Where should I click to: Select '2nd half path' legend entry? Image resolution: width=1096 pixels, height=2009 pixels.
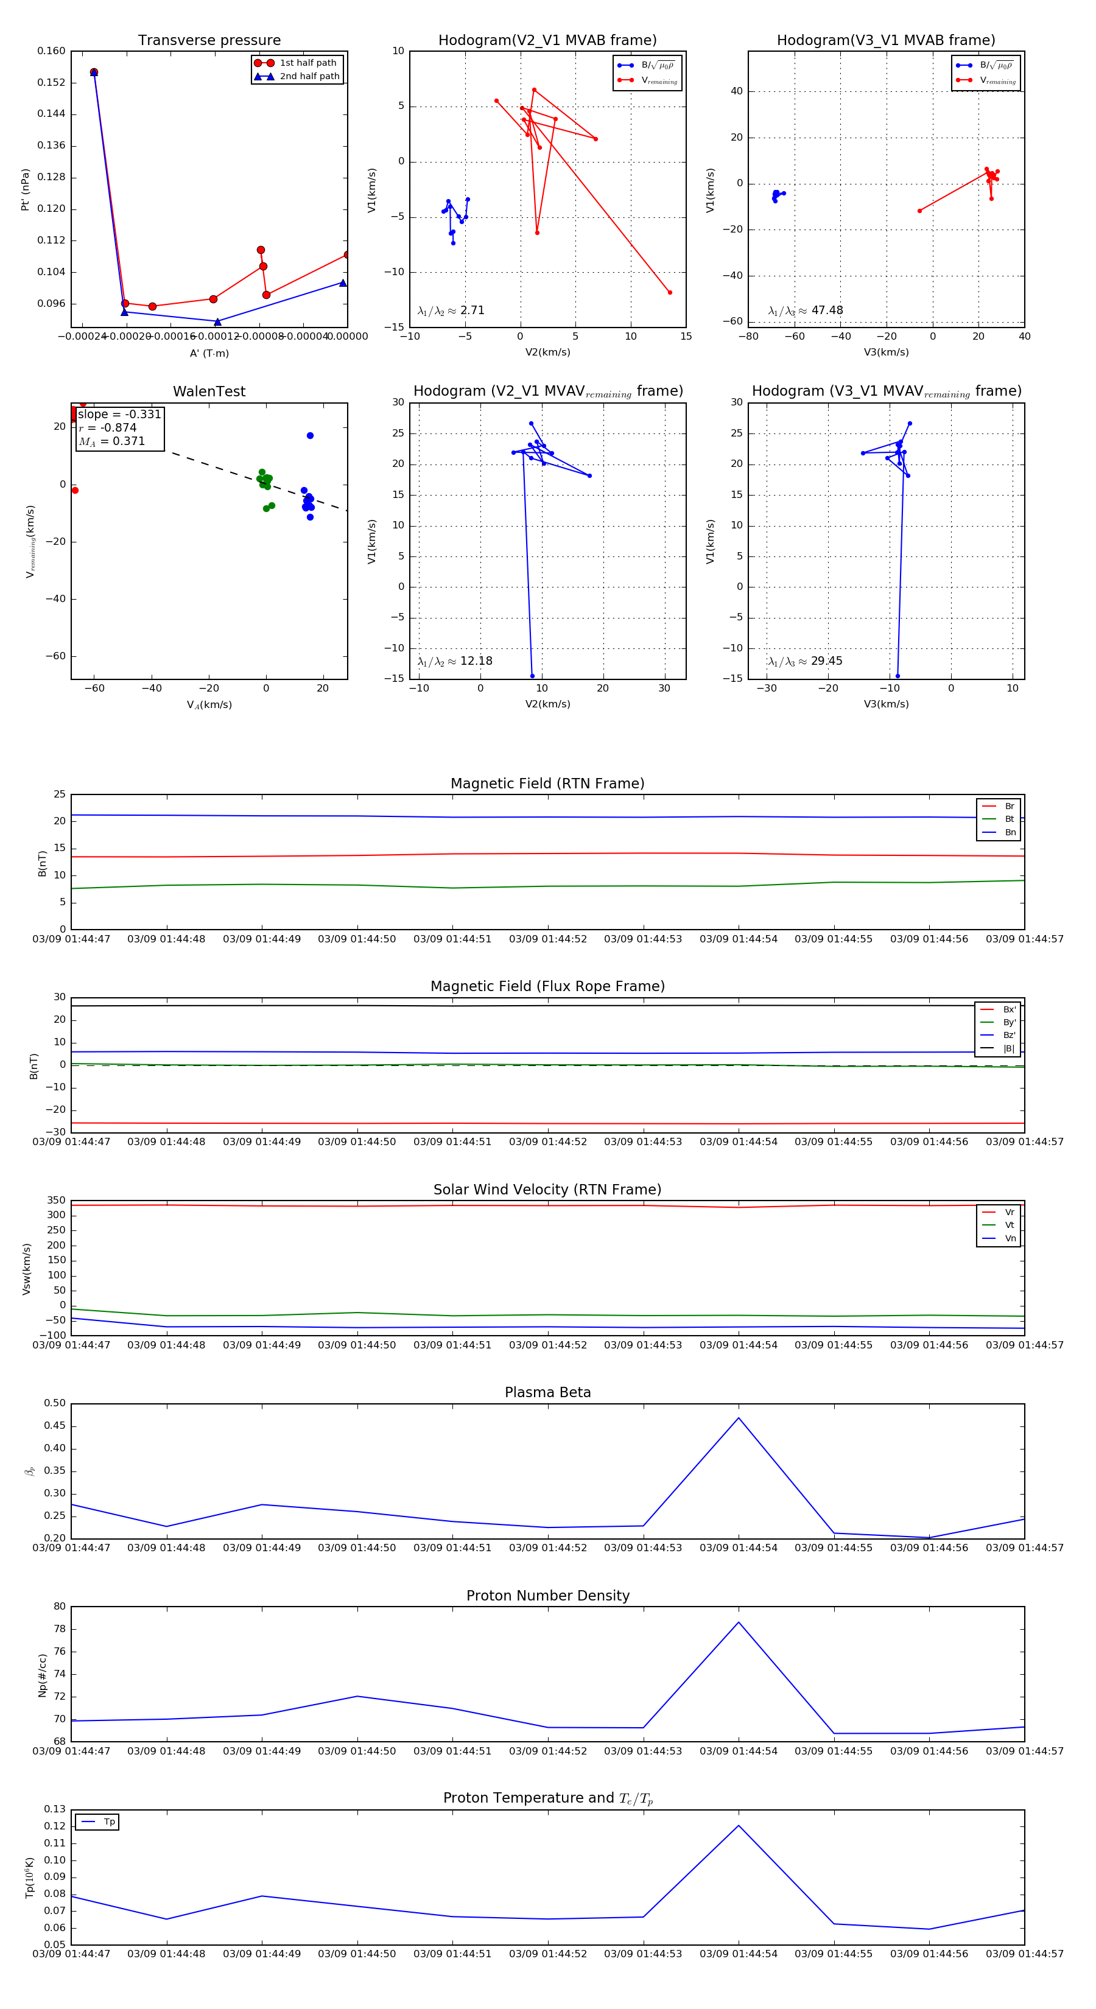(297, 77)
